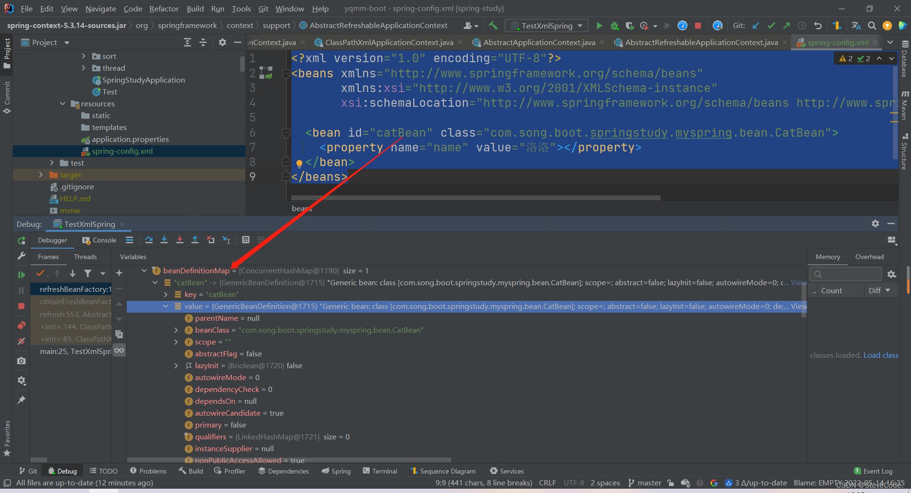This screenshot has width=911, height=493.
Task: Open Sequence Diagram tool window
Action: (x=443, y=471)
